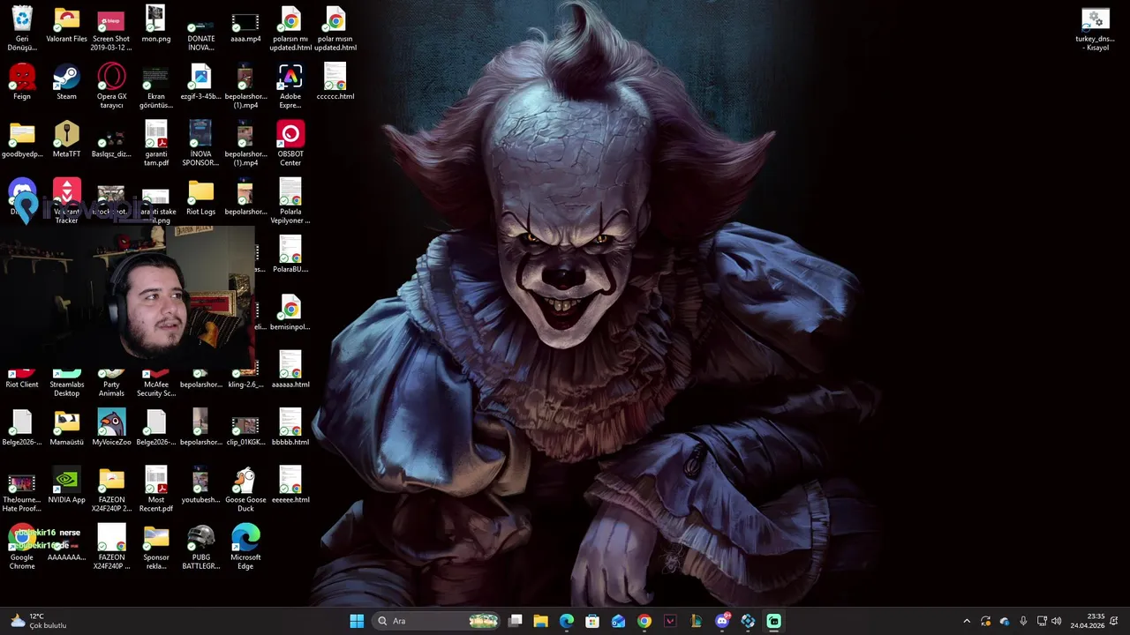Screen dimensions: 1130x635
Task: Select the cccccc.html file
Action: pos(335,81)
